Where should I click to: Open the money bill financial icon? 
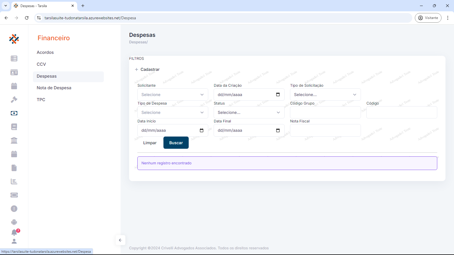pyautogui.click(x=14, y=113)
